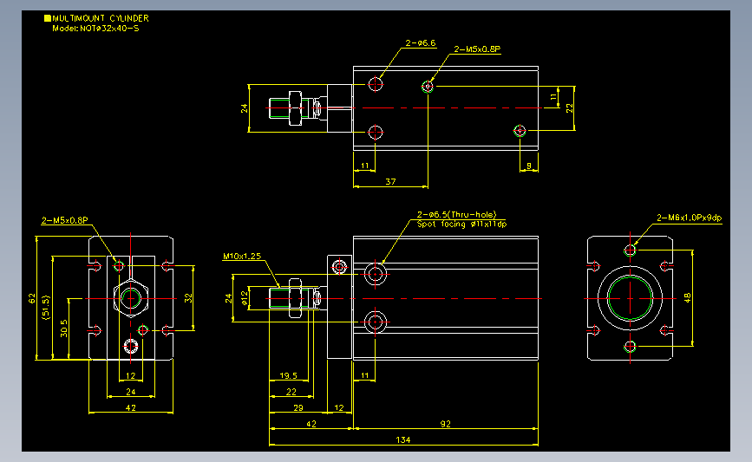Click the '48' dimension on rear view
This screenshot has width=752, height=462.
click(687, 297)
